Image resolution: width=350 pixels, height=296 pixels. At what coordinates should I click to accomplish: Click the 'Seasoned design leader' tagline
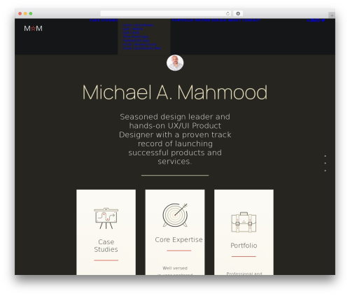click(x=175, y=139)
